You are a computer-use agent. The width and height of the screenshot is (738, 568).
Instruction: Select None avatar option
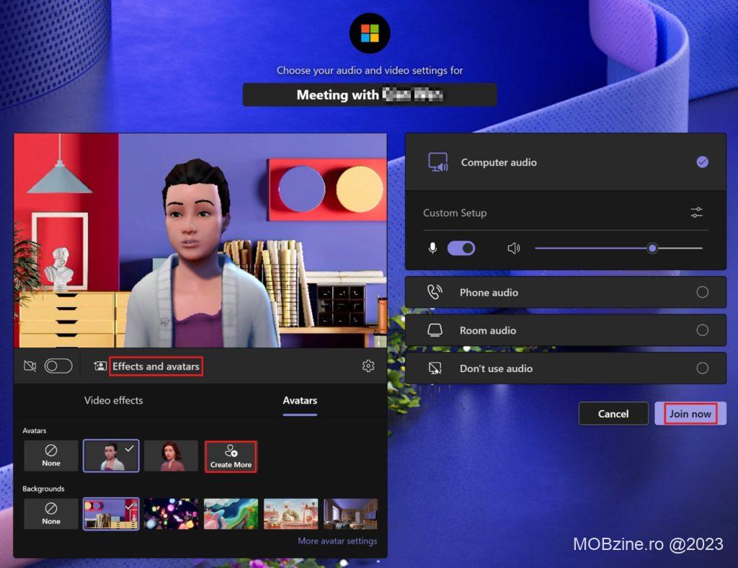tap(51, 456)
